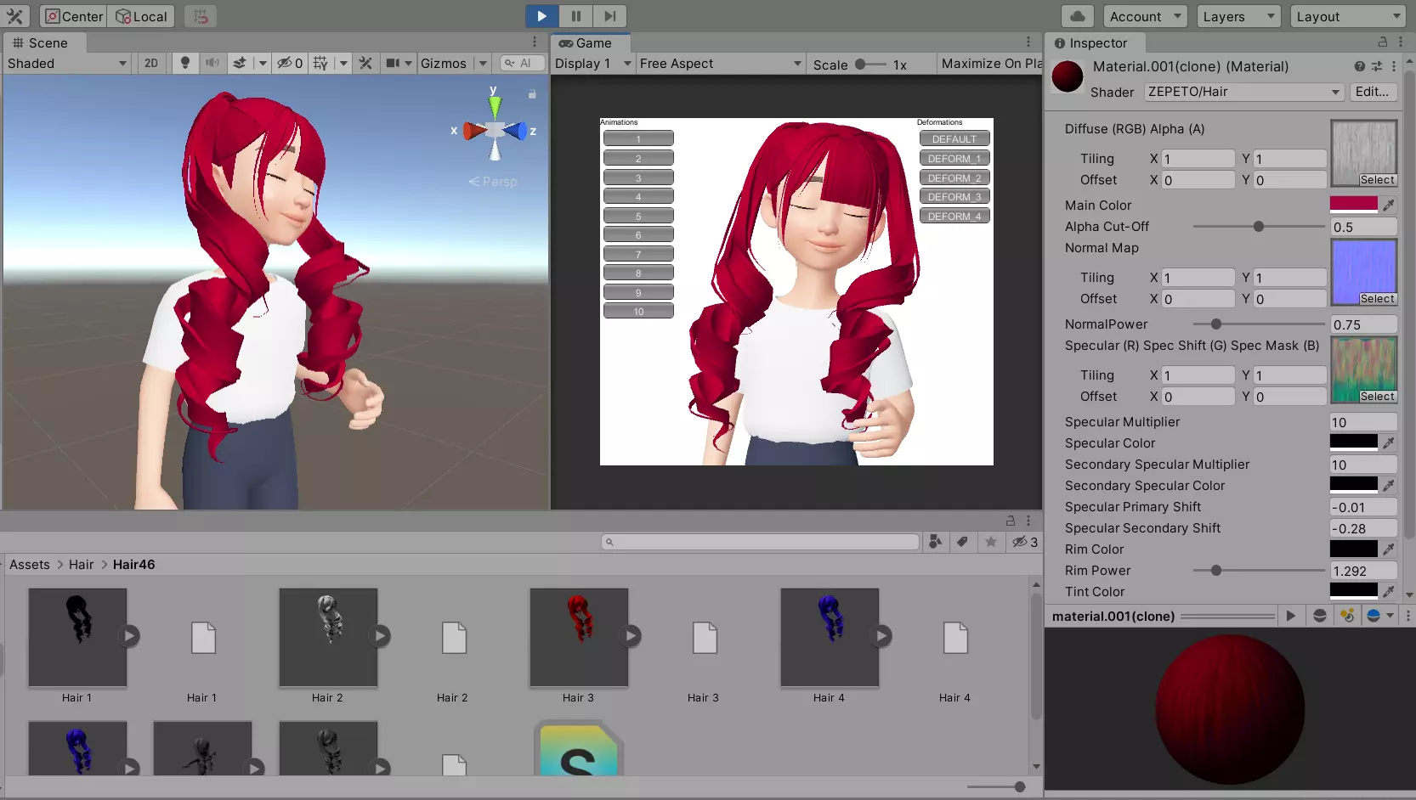Toggle scene grid visibility icon
Viewport: 1416px width, 800px height.
(x=320, y=63)
